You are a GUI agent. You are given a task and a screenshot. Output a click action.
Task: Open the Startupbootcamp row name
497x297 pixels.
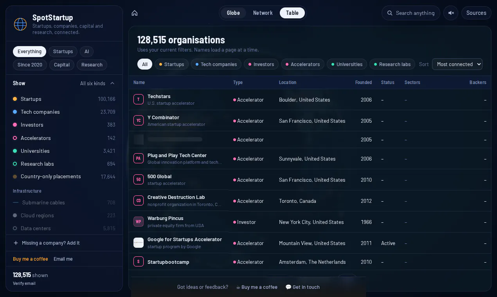pos(168,262)
